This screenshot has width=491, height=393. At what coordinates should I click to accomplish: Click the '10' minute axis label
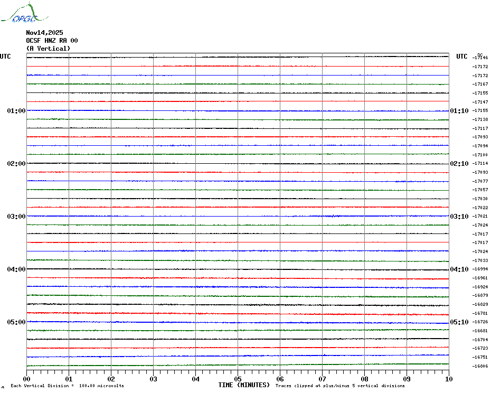(449, 379)
